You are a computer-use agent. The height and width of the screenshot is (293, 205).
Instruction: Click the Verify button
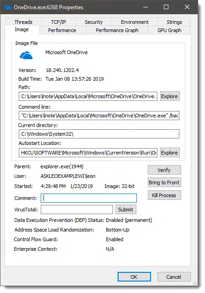(164, 170)
